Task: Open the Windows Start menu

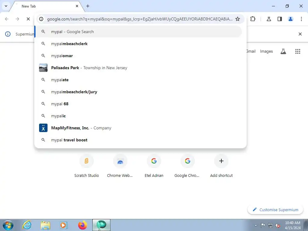Action: 8,225
